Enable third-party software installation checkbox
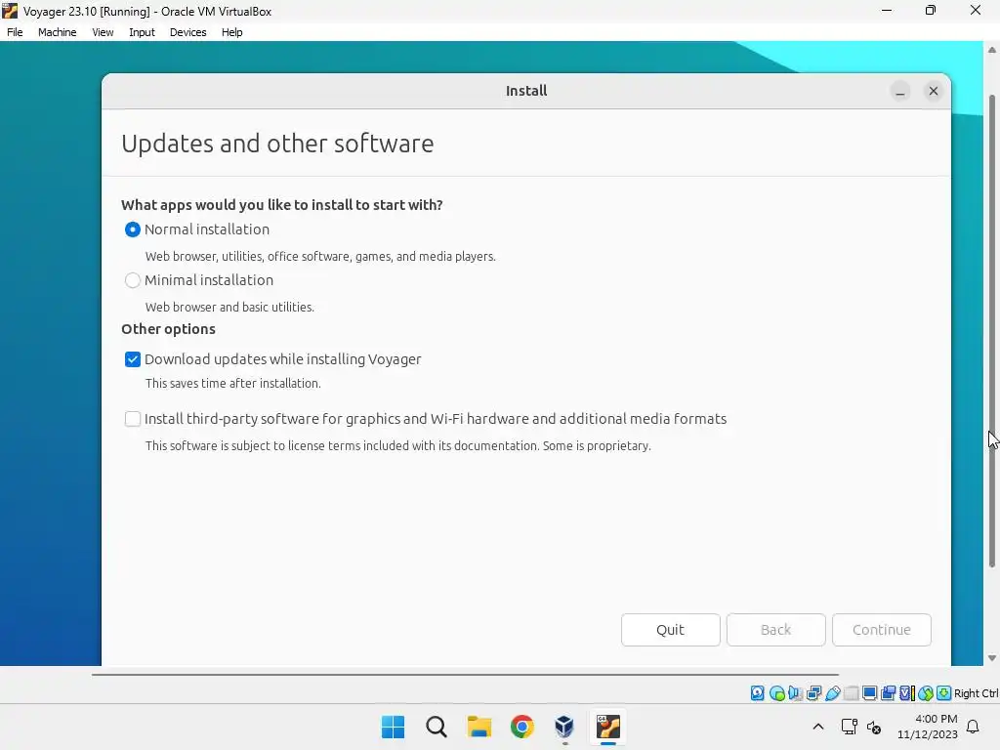The height and width of the screenshot is (750, 1000). pos(133,419)
